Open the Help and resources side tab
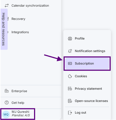This screenshot has height=120, width=116. coord(4,29)
